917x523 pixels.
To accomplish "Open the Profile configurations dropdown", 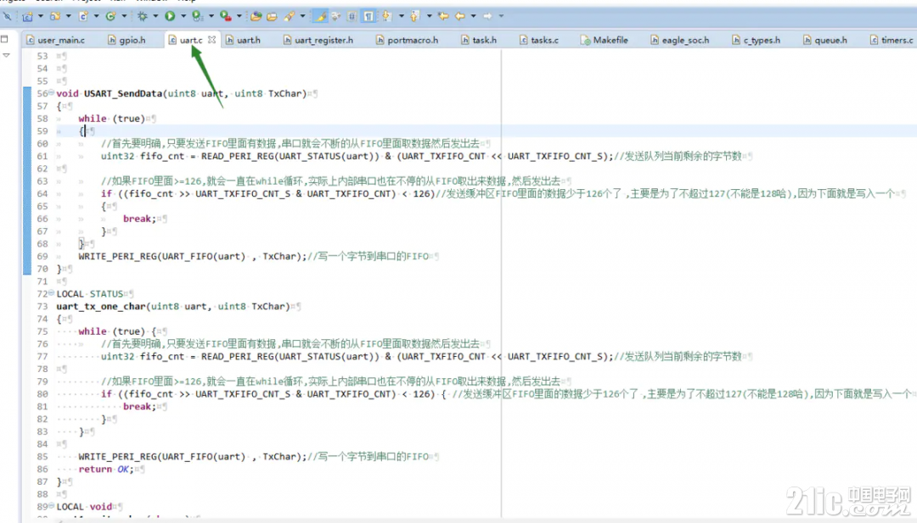I will coord(211,16).
